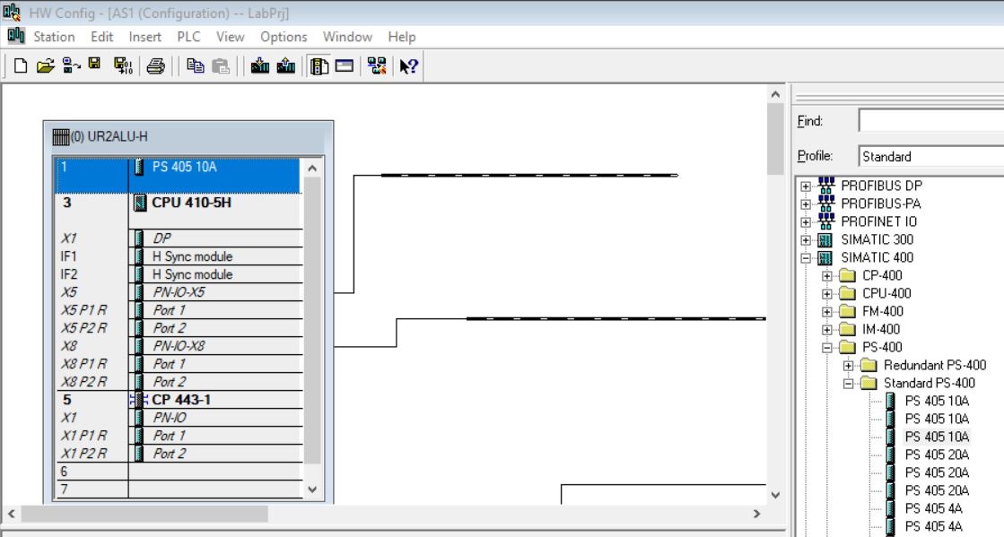
Task: Expand the SIMATIC 300 catalog node
Action: pyautogui.click(x=806, y=240)
